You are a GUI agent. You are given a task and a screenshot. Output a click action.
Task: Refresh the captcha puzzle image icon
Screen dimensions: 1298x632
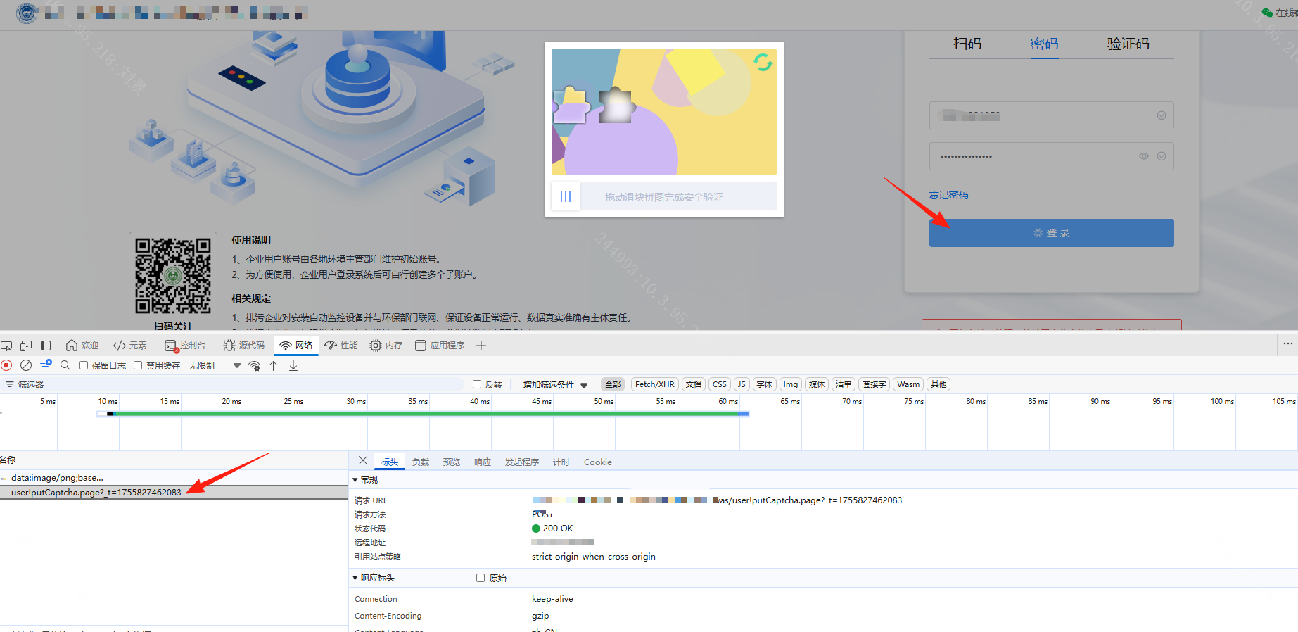[763, 63]
